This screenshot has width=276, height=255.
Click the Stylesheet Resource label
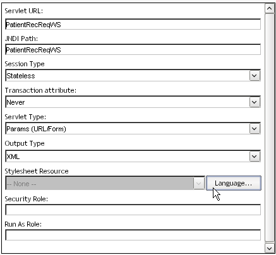click(x=37, y=171)
